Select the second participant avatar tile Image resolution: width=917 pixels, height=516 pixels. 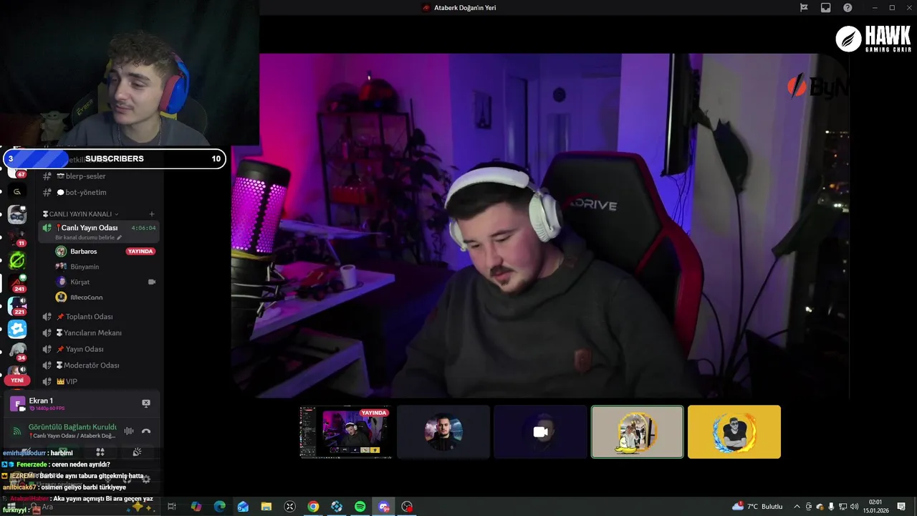tap(443, 431)
